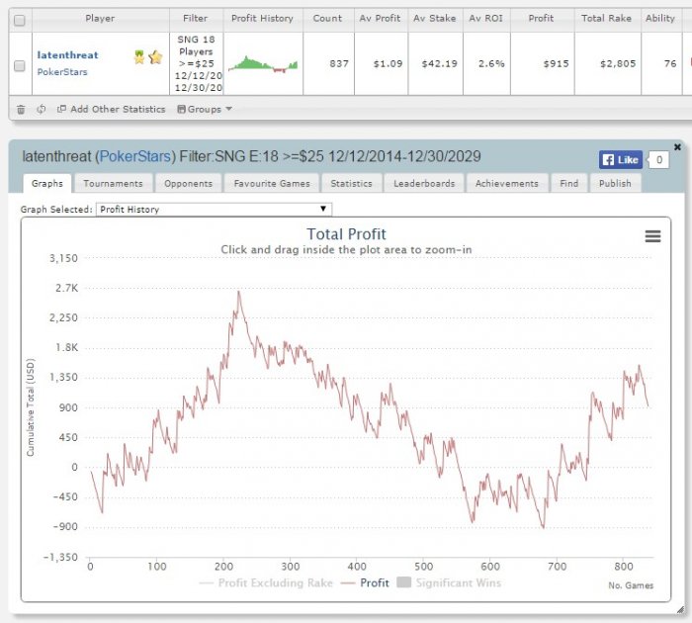Viewport: 692px width, 623px height.
Task: Open the chart hamburger menu
Action: pos(652,236)
